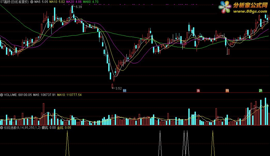Click the MA20: 4.86 label
270x156 pixels.
[x=74, y=2]
